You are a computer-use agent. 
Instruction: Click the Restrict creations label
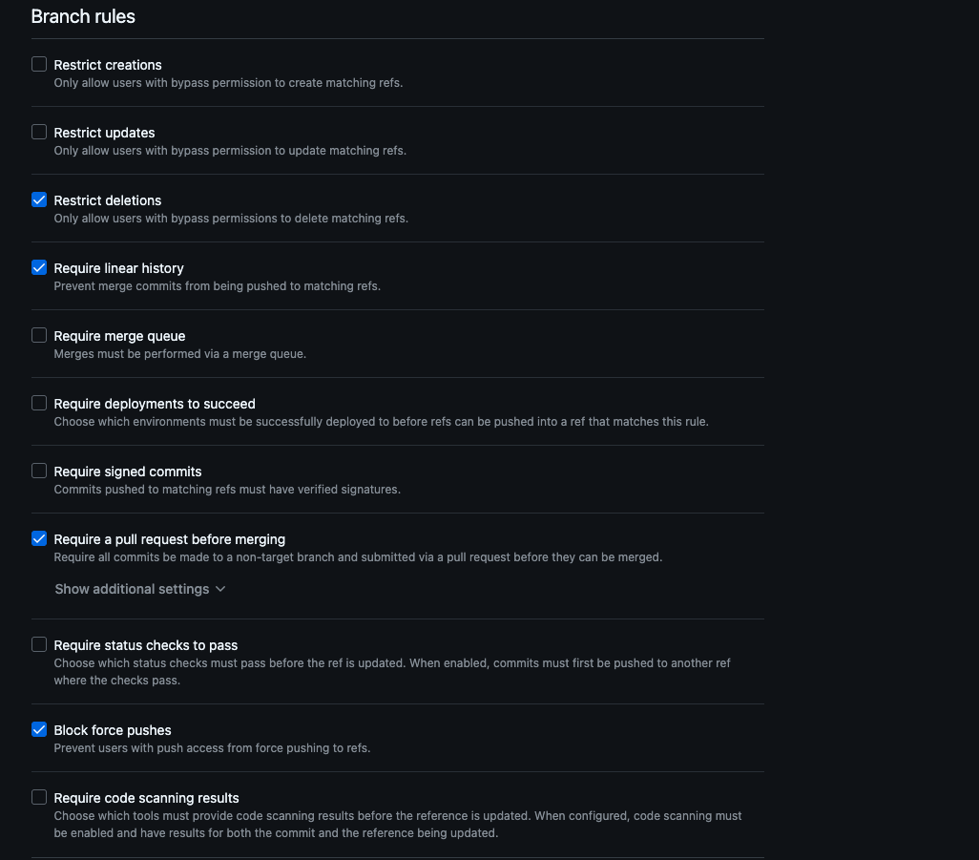[108, 65]
